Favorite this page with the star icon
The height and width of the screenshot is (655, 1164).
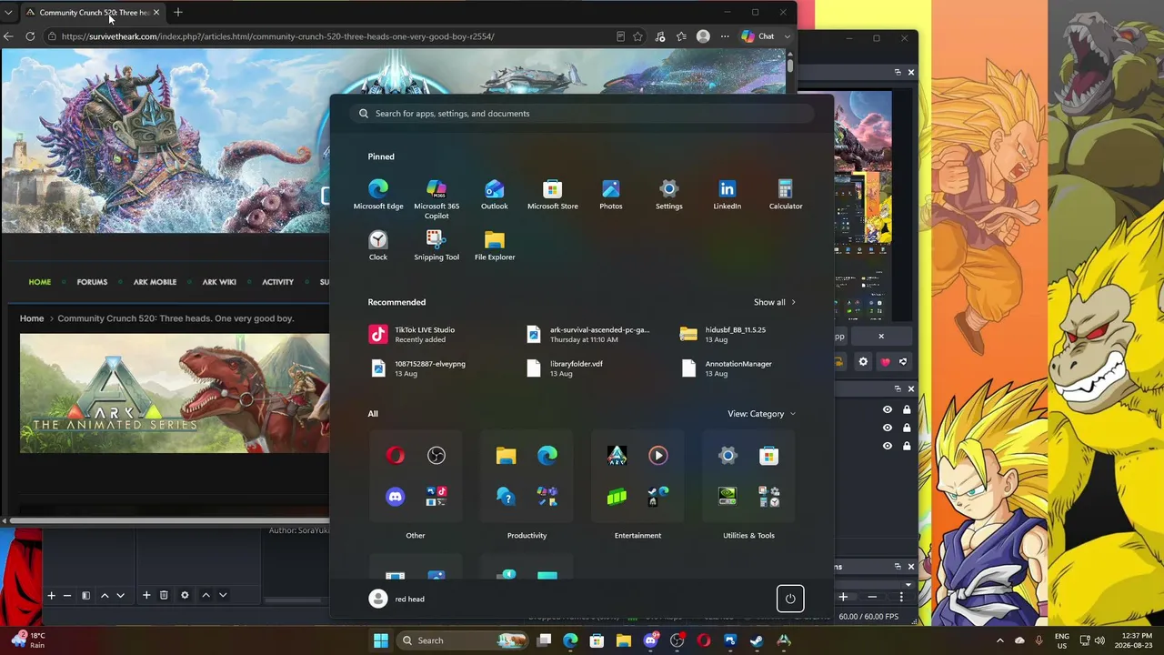tap(638, 36)
